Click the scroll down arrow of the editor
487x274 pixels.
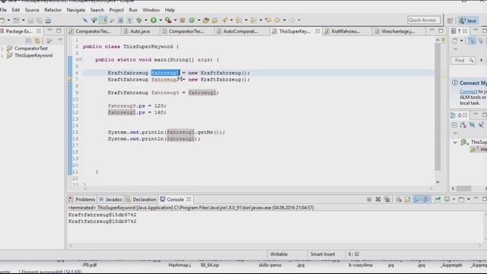(438, 182)
